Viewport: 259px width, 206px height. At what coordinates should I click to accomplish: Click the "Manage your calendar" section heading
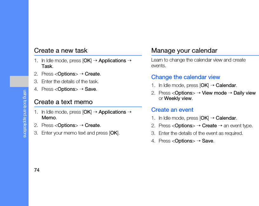click(x=184, y=50)
